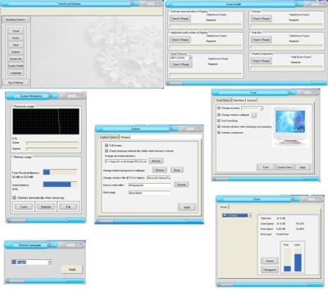Open the language selection dropdown
This screenshot has width=328, height=301.
coord(49,262)
